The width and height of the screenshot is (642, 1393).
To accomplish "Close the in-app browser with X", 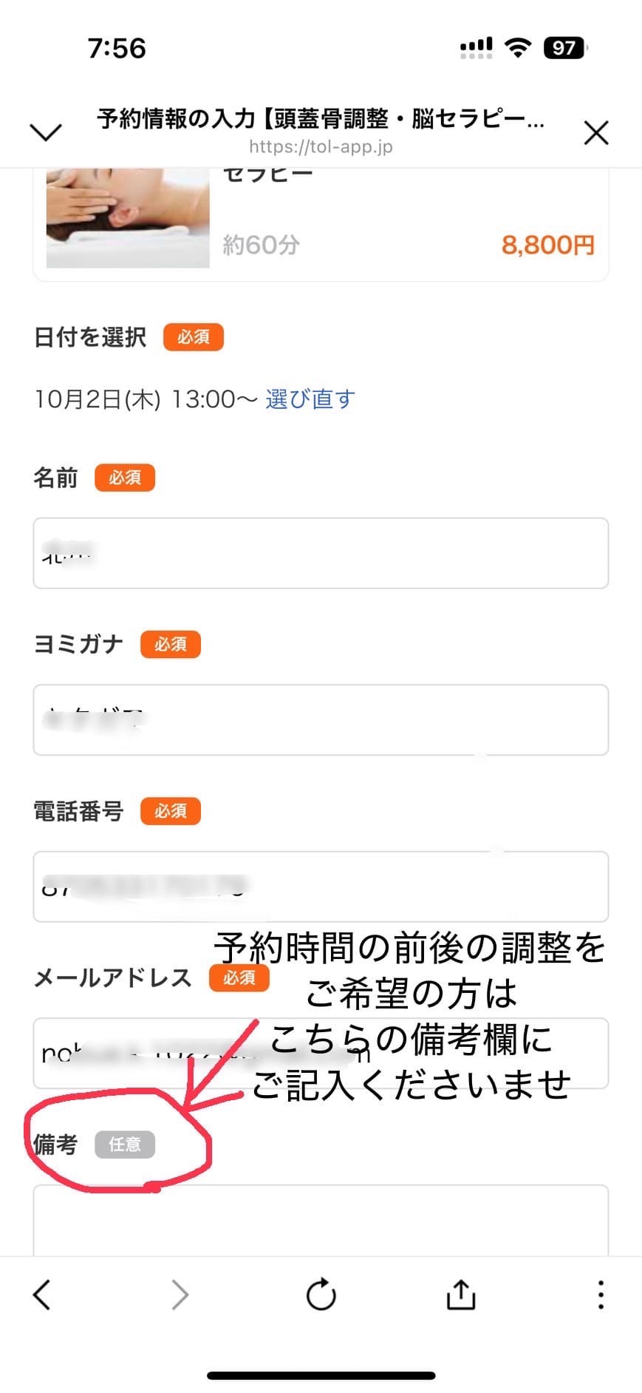I will 595,133.
